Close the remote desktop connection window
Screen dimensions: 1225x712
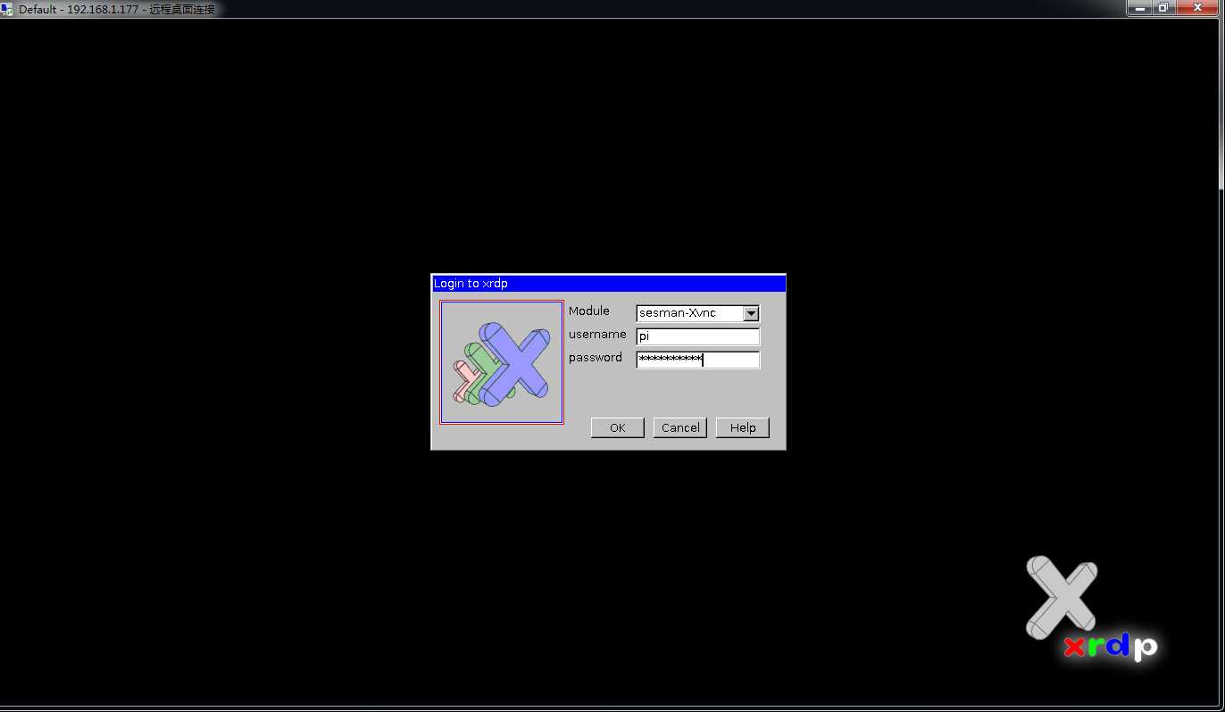1197,7
